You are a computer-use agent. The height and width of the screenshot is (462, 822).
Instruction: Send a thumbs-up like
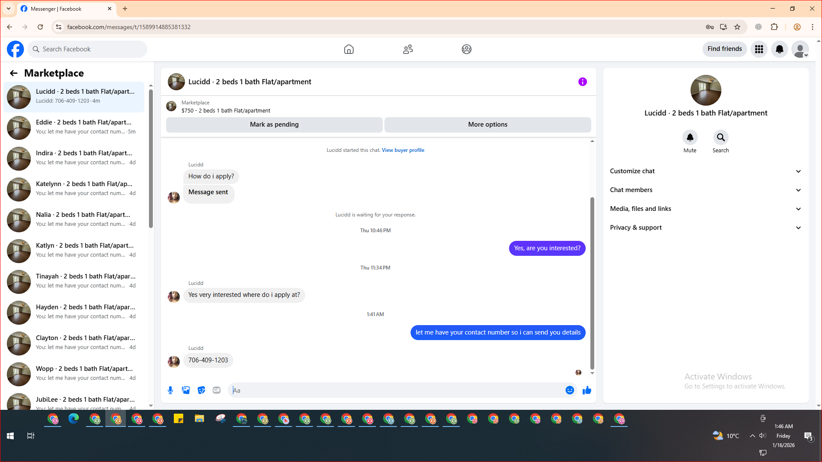pyautogui.click(x=587, y=390)
